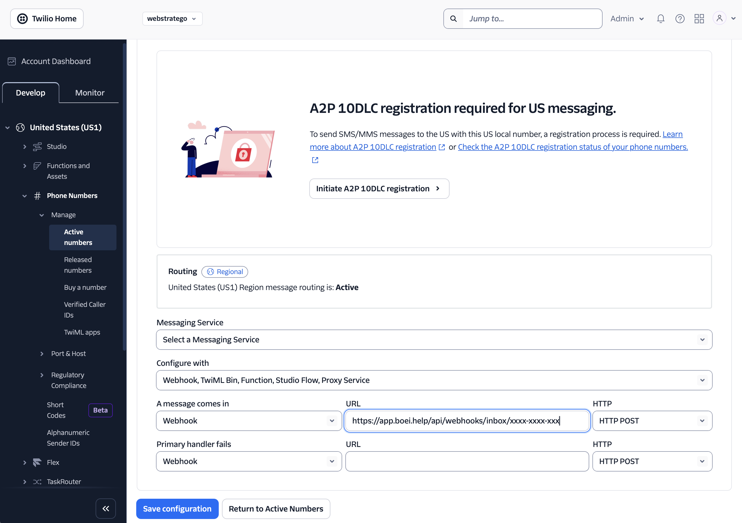Open Learn more about A2P 10DLC link
The image size is (742, 523).
pyautogui.click(x=373, y=147)
